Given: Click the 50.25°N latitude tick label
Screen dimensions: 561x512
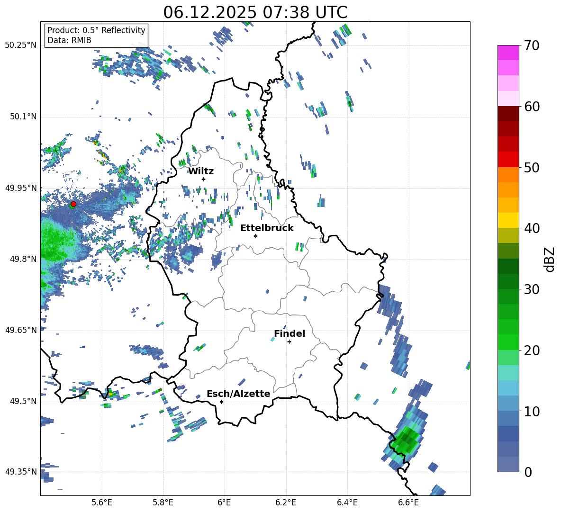Looking at the screenshot, I should [x=21, y=45].
